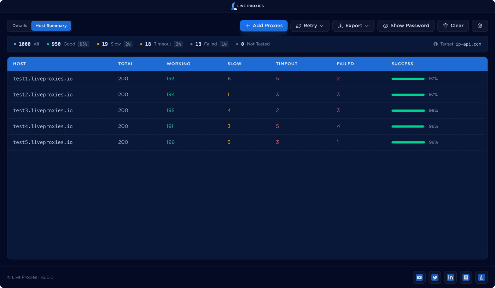Filter by All 1000 proxies

27,44
